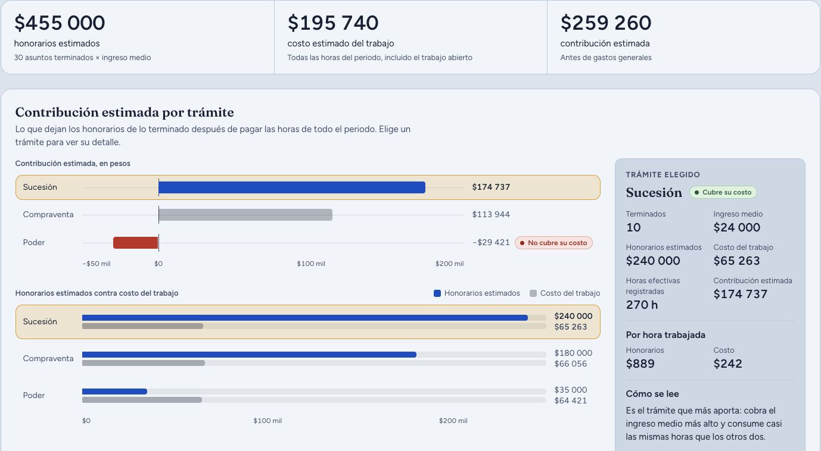The height and width of the screenshot is (451, 821).
Task: Click the $64 421 Poder cost value
Action: click(x=571, y=401)
